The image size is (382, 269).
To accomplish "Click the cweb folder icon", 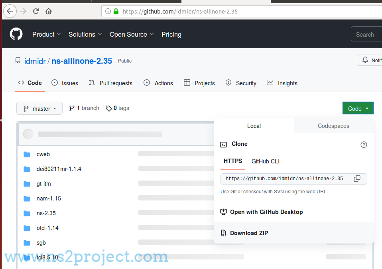I will pyautogui.click(x=27, y=154).
